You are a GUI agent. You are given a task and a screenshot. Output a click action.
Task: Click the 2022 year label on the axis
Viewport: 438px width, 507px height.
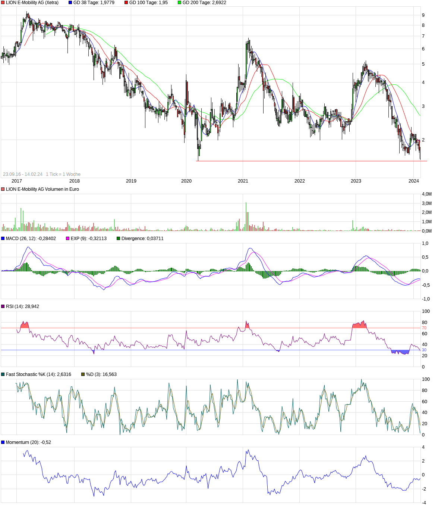coord(300,181)
